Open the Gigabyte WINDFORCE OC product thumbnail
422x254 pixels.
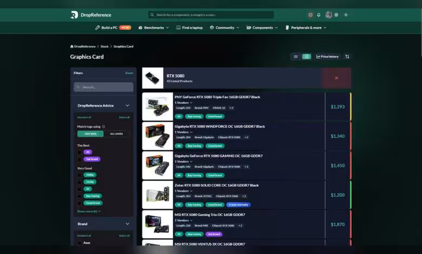pyautogui.click(x=157, y=136)
